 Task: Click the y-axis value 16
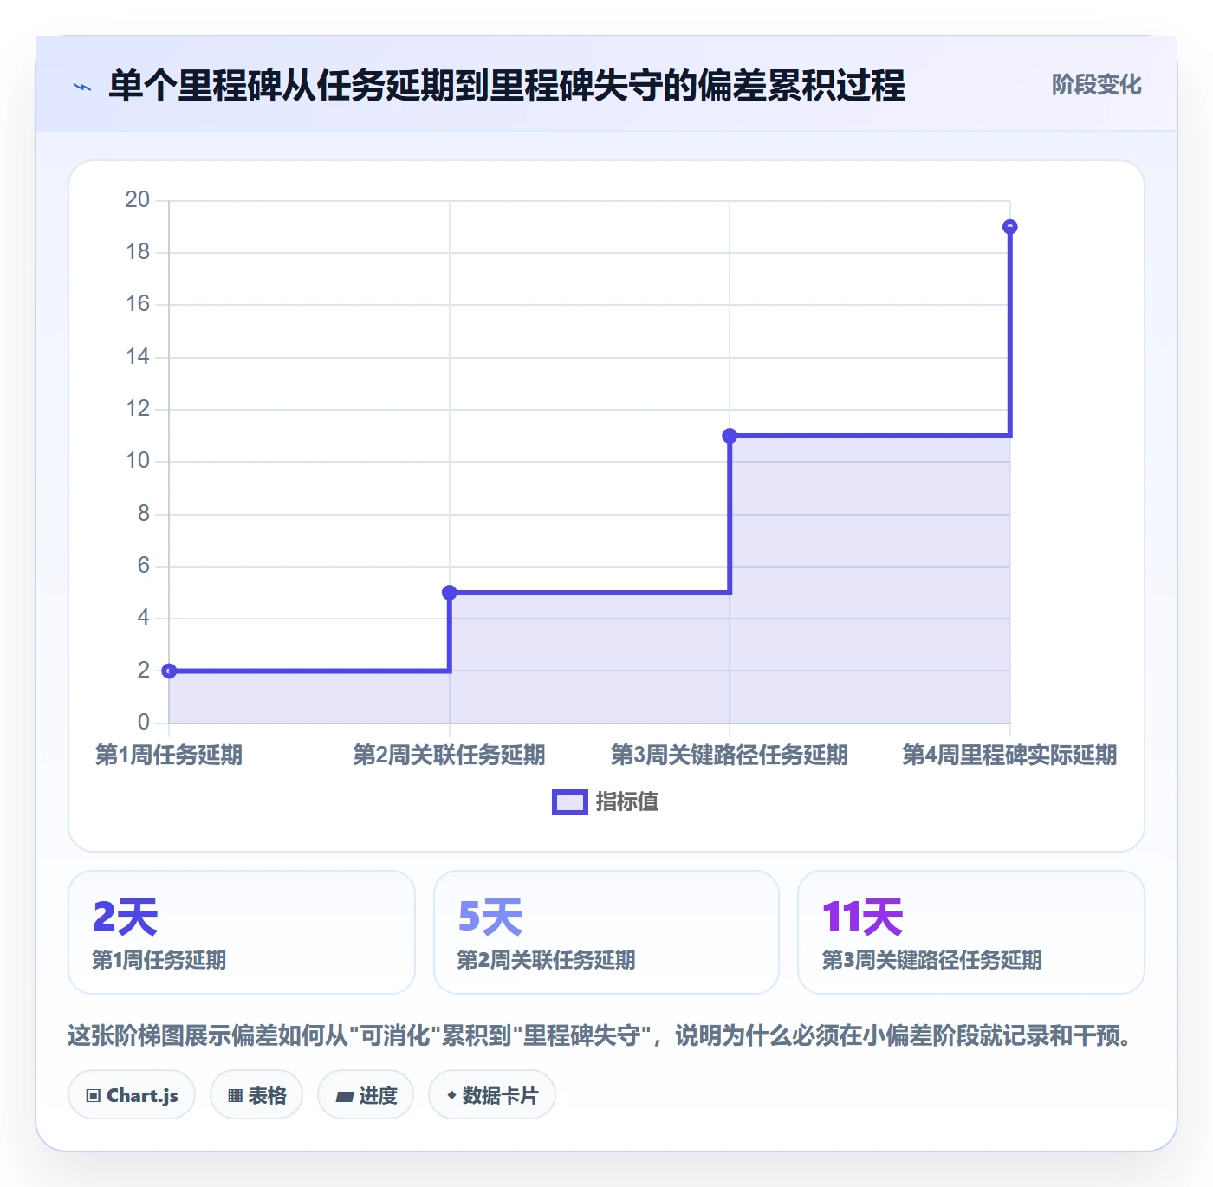pos(138,304)
